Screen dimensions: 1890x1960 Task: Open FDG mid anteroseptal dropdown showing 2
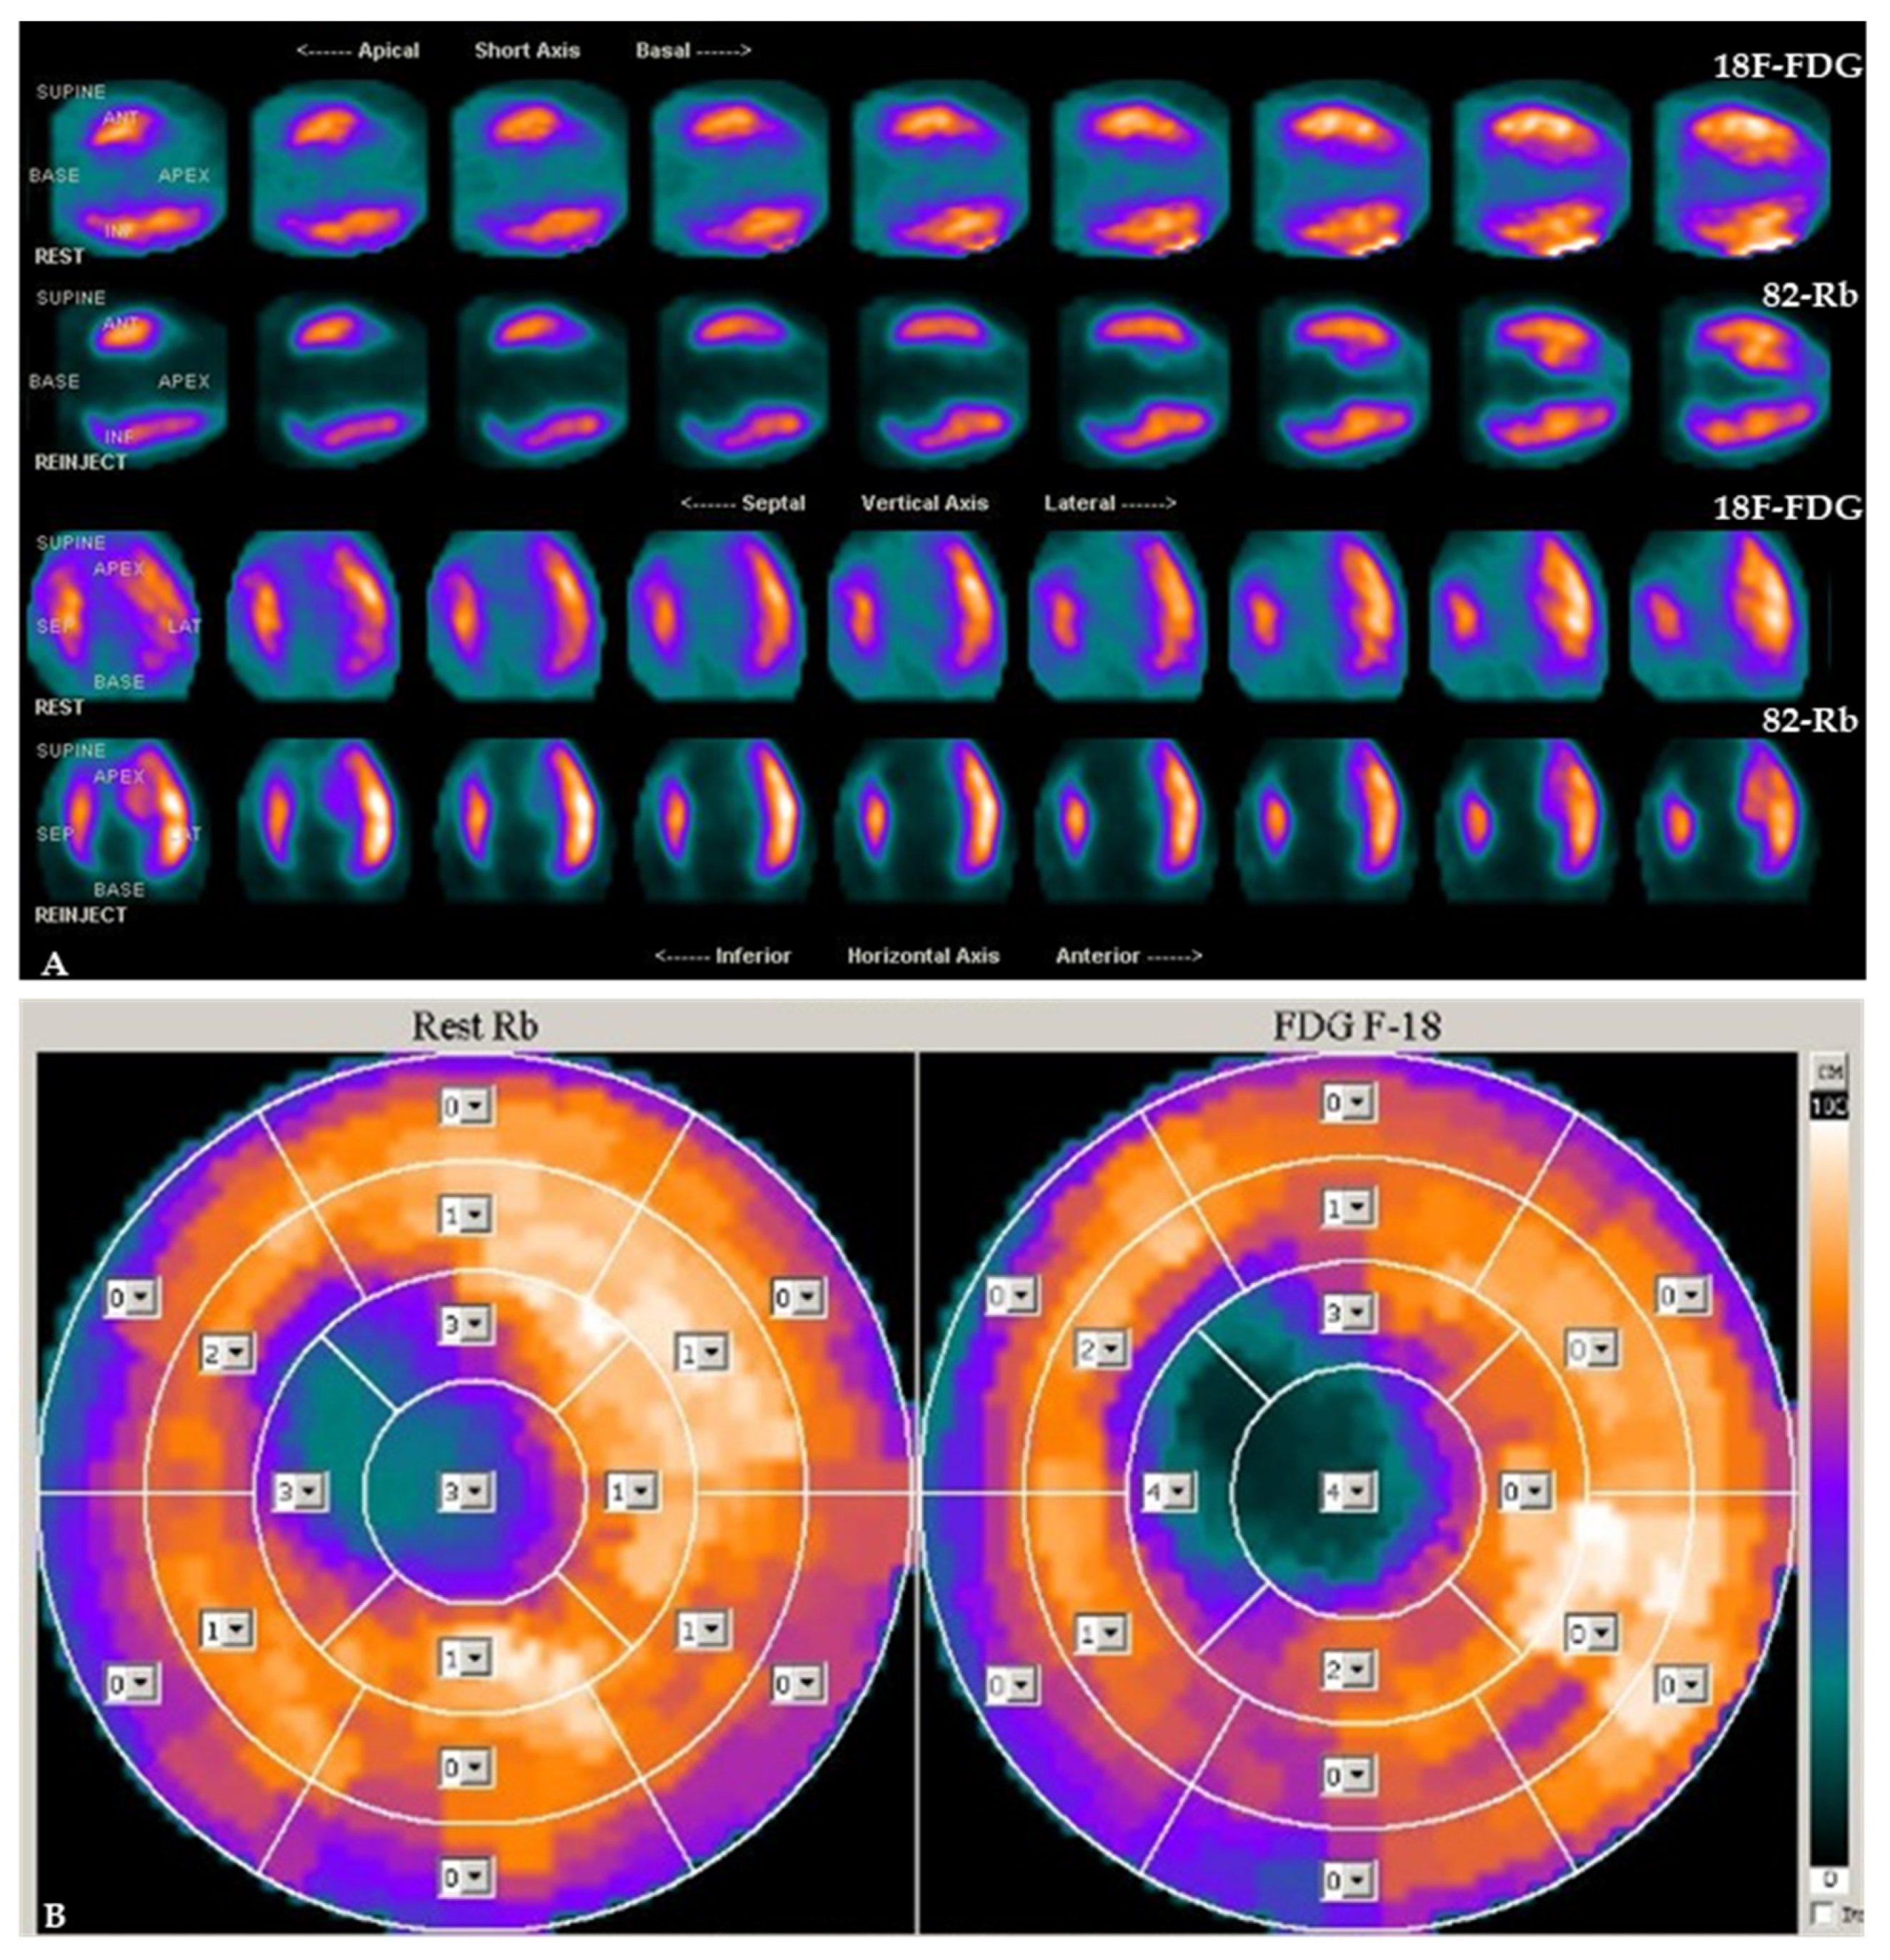tap(1110, 1351)
